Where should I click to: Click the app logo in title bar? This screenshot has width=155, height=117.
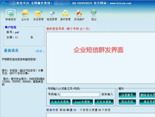pos(3,3)
